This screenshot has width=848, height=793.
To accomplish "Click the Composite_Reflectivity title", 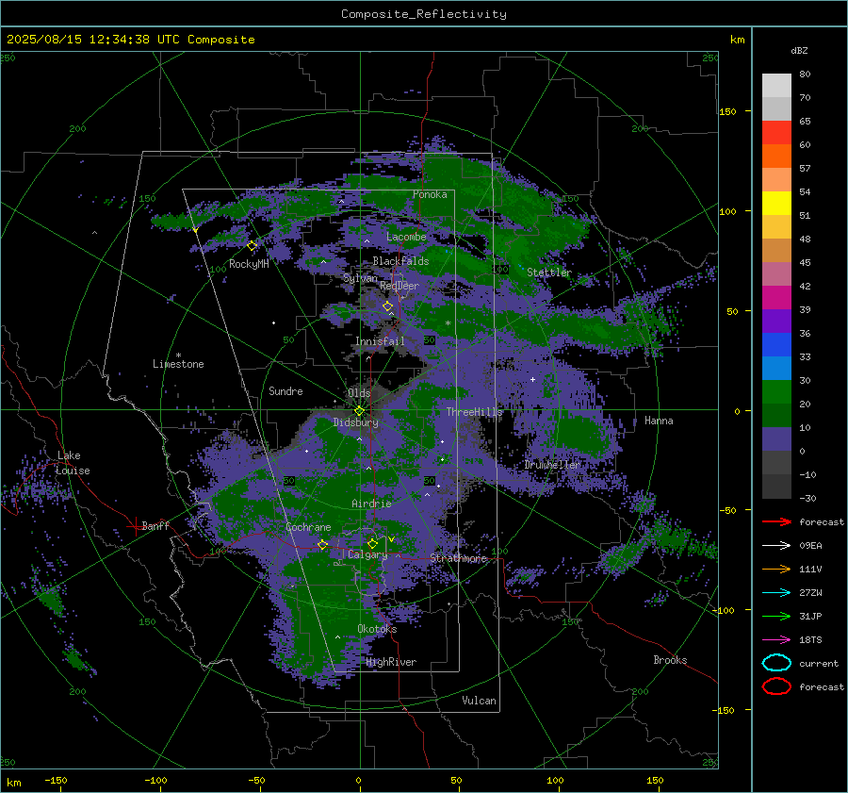I will point(424,14).
